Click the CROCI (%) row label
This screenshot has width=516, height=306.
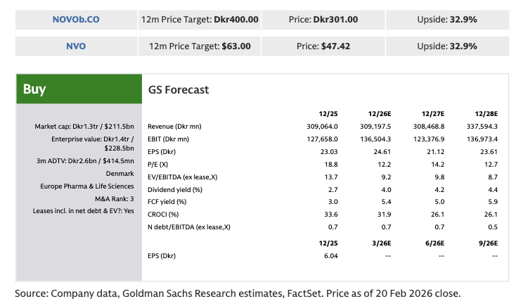[163, 215]
